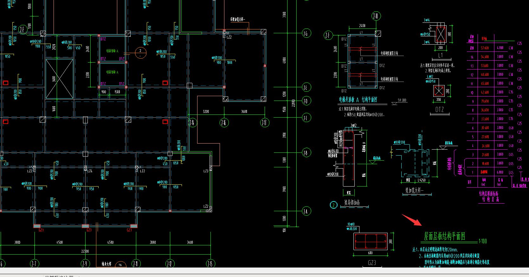The width and height of the screenshot is (529, 277).
Task: Click the circled 2 callout inside the plan
Action: click(x=140, y=53)
